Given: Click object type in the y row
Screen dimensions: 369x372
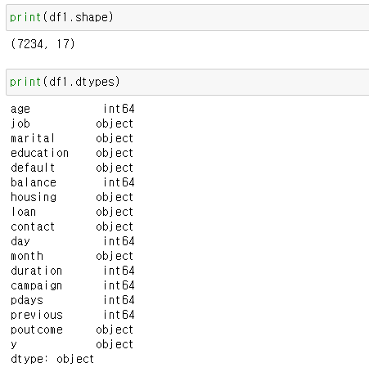Looking at the screenshot, I should [115, 344].
